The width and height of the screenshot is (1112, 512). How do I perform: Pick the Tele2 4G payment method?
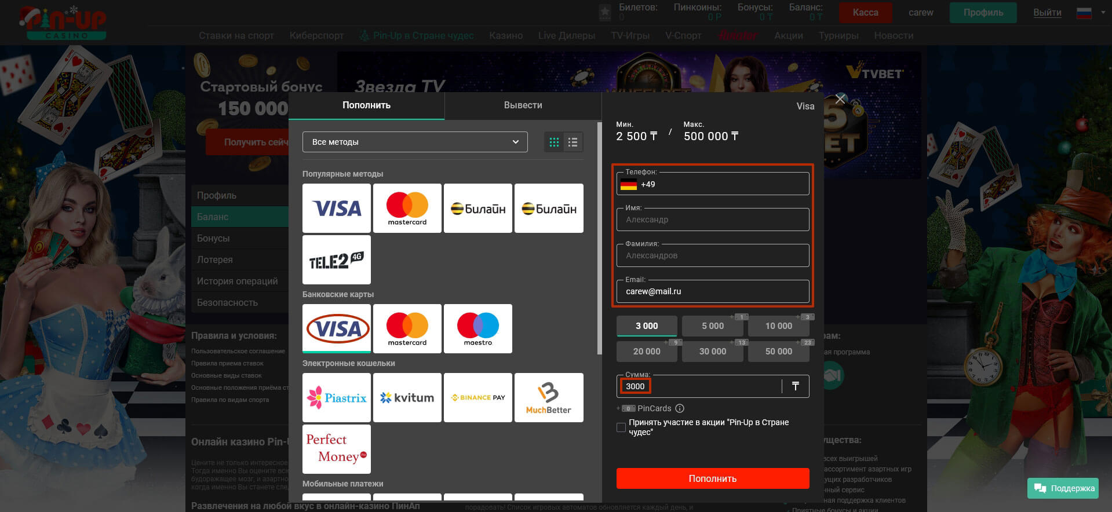click(x=336, y=259)
